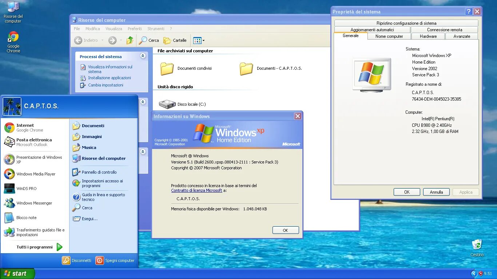
Task: Open Risorse del computer desktop icon
Action: (13, 12)
